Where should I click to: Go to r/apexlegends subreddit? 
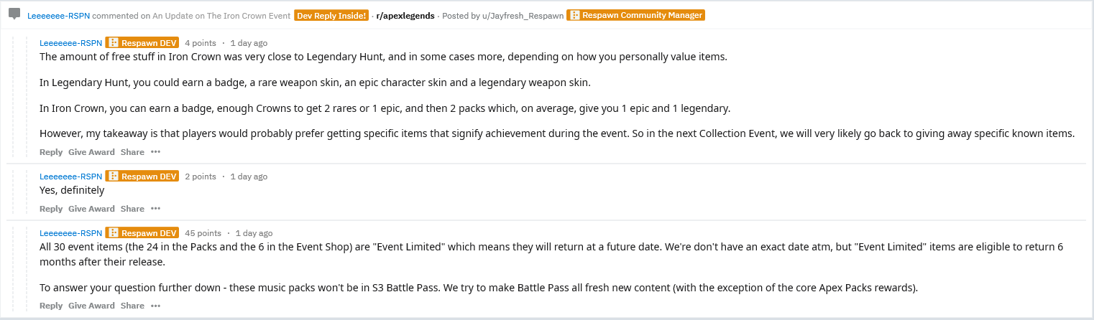tap(405, 16)
